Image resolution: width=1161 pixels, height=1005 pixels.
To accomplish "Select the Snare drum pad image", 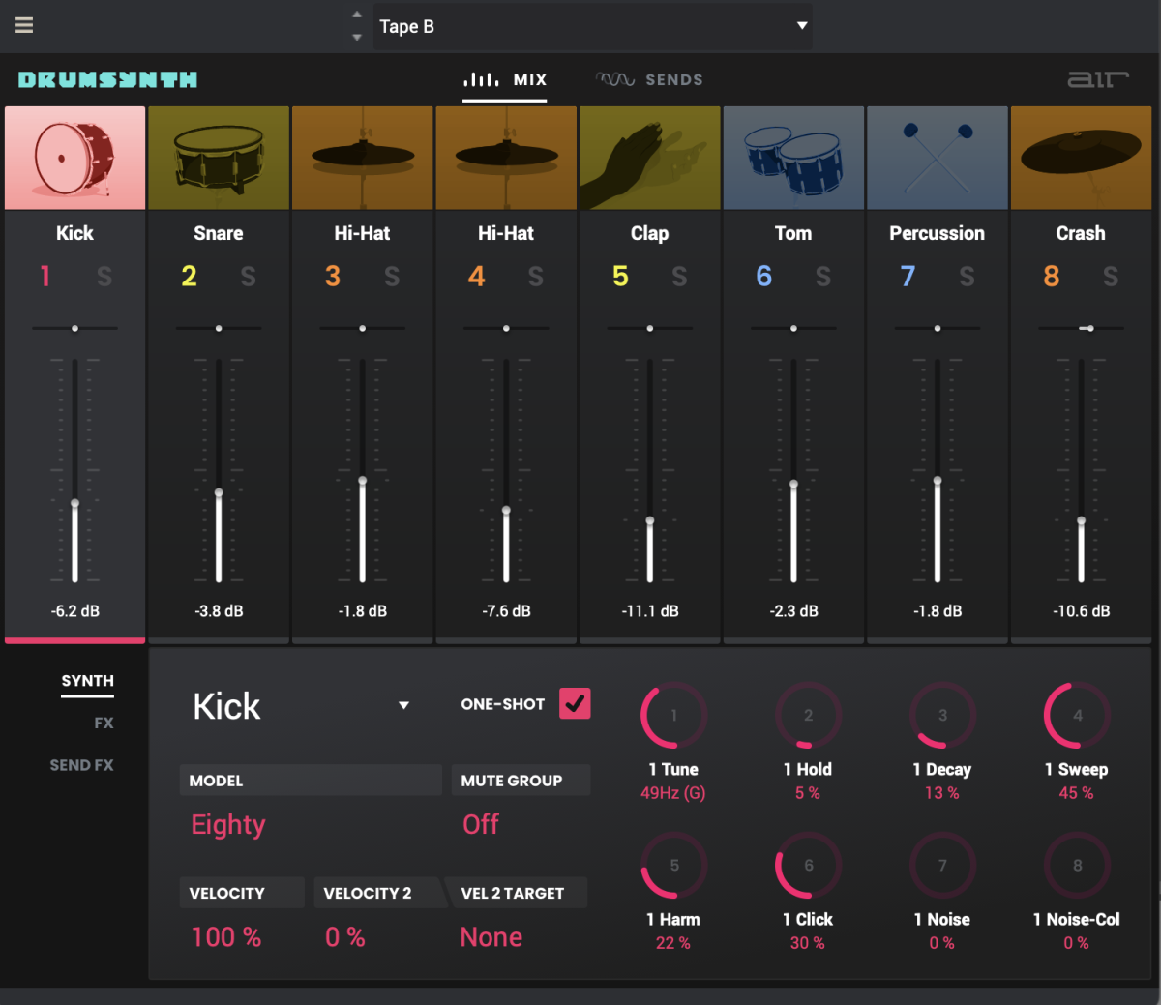I will [219, 158].
